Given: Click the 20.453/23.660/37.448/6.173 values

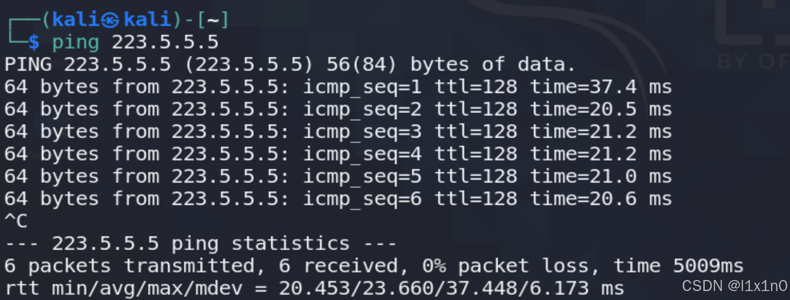Looking at the screenshot, I should pyautogui.click(x=433, y=288).
